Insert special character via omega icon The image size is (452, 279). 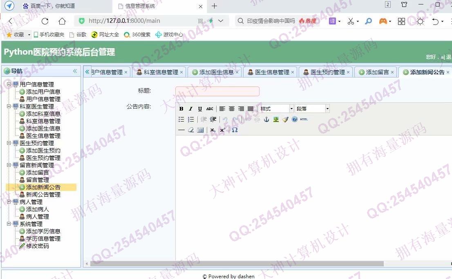point(235,130)
